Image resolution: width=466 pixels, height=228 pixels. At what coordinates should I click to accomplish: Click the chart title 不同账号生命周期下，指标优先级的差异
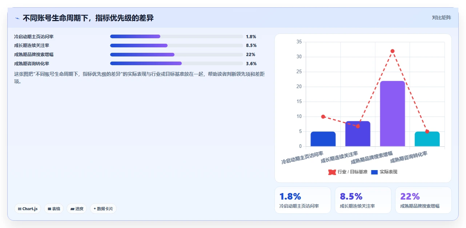(88, 18)
